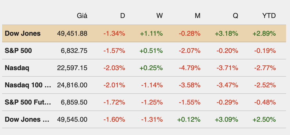Sort by the YTD column header
The image size is (290, 135).
pos(269,16)
